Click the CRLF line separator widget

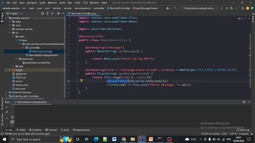pos(224,134)
